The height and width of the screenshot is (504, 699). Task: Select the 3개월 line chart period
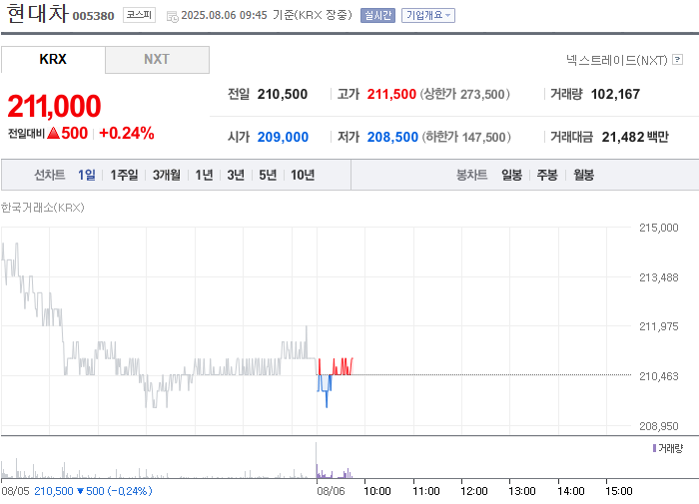click(x=167, y=175)
